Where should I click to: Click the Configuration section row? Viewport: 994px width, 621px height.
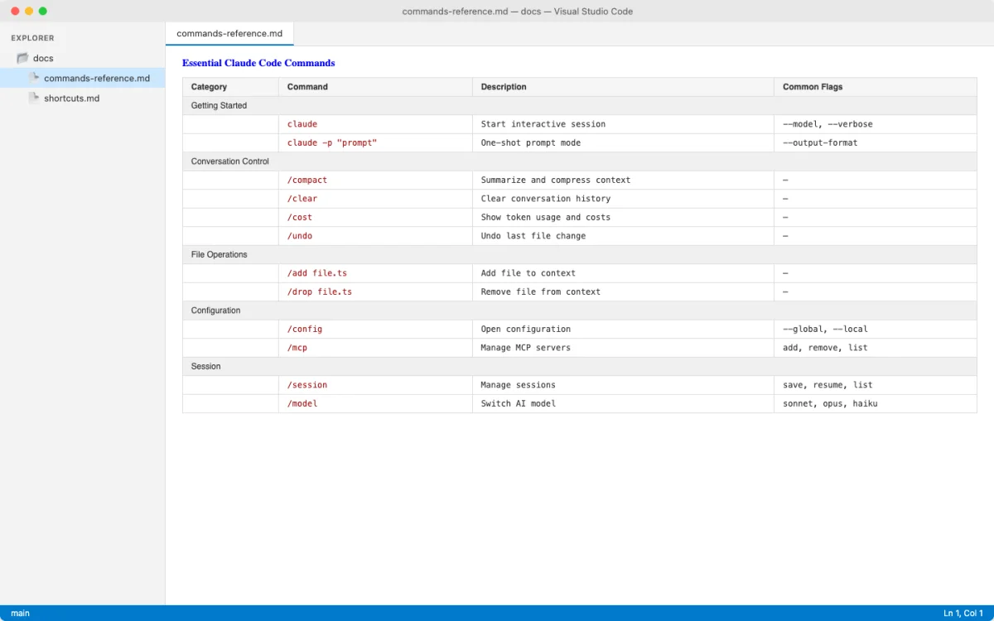pos(580,310)
